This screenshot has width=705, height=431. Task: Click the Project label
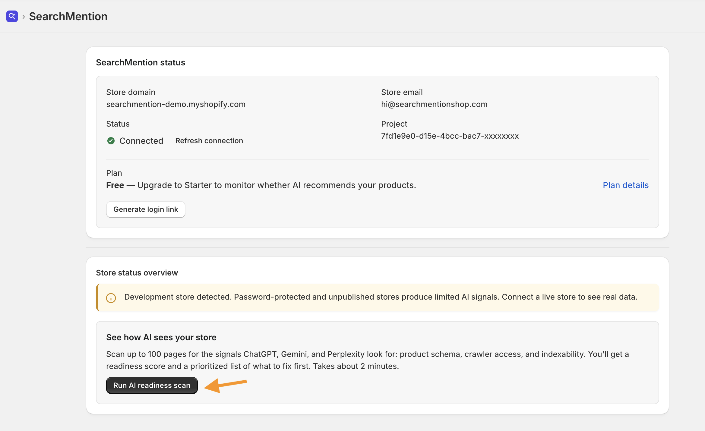click(x=394, y=124)
